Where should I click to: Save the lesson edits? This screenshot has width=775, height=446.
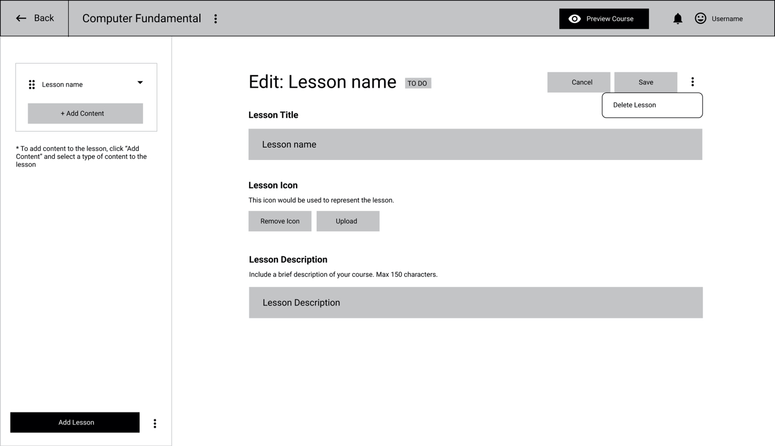pos(645,82)
